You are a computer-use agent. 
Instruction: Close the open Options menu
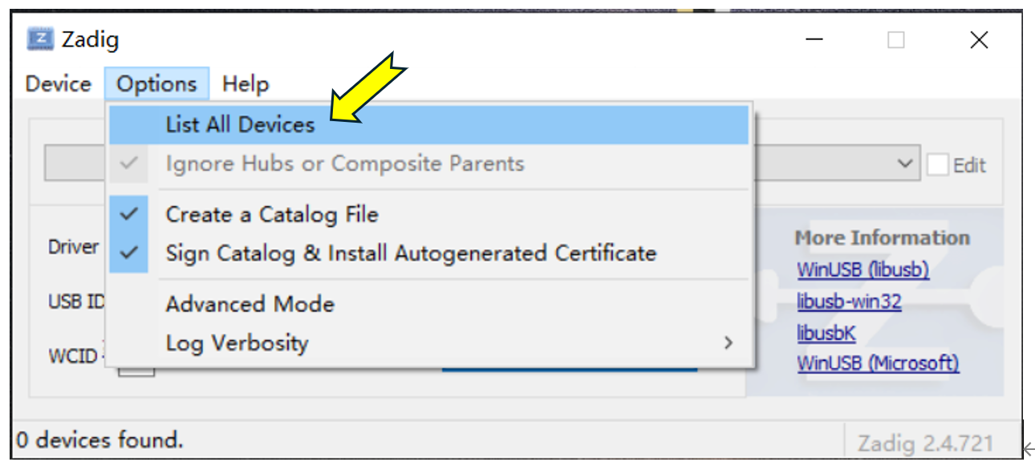coord(156,84)
